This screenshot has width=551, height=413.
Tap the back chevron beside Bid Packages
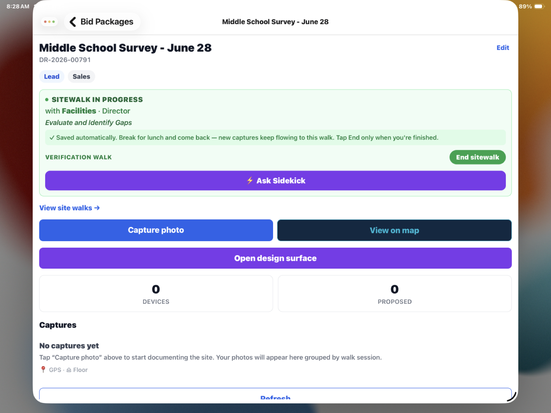73,22
